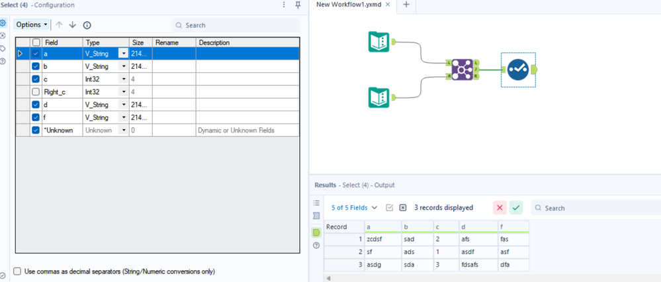Open Type dropdown for field b
The width and height of the screenshot is (661, 282).
(124, 67)
